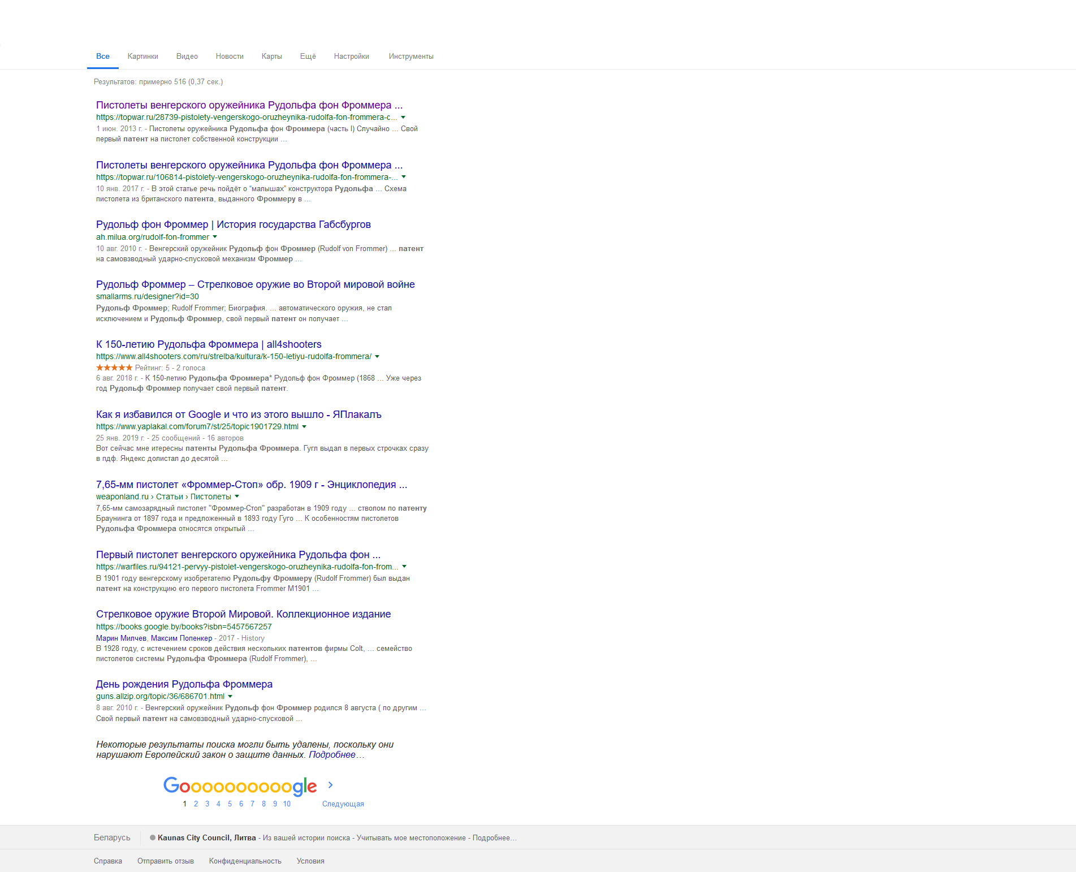Go to results page 8
Image resolution: width=1076 pixels, height=872 pixels.
click(x=263, y=804)
